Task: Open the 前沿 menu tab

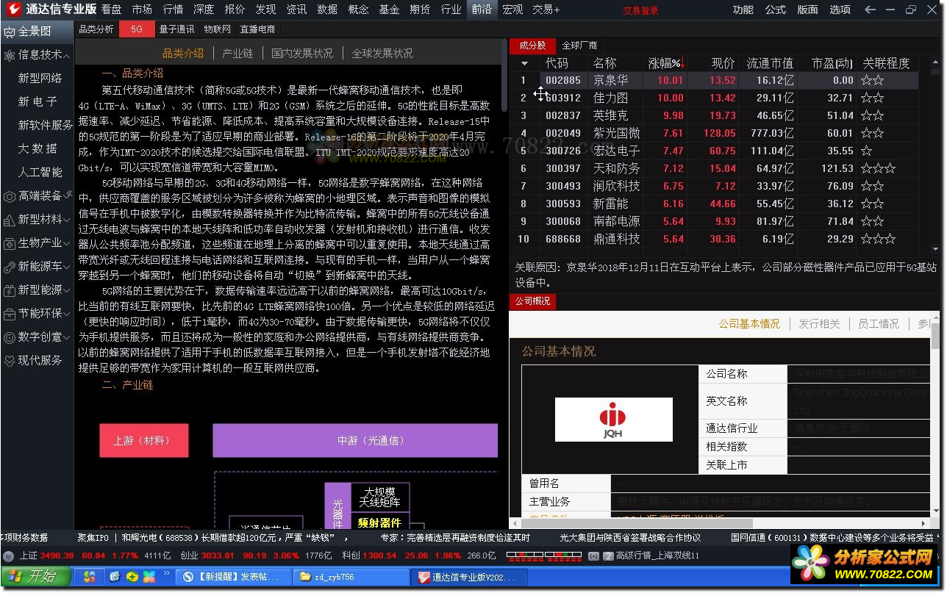Action: (x=482, y=10)
